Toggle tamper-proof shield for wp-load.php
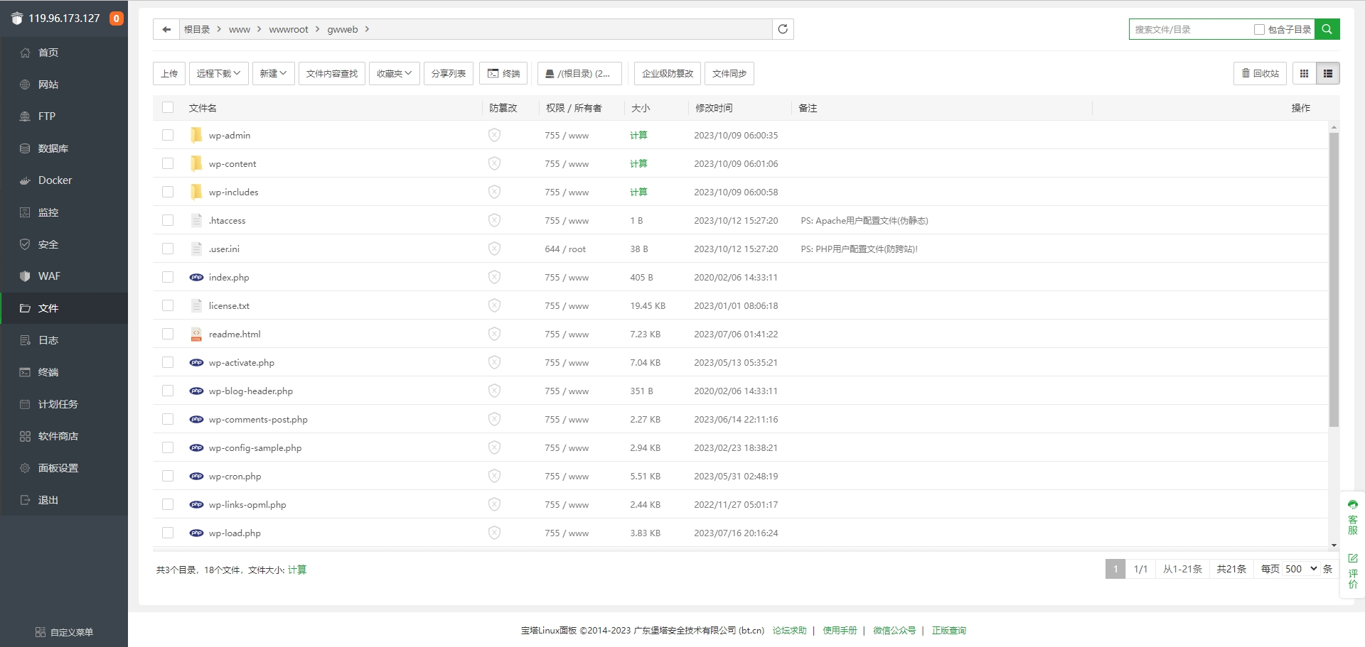The image size is (1365, 647). [494, 533]
